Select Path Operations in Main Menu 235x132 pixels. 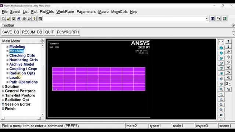pyautogui.click(x=23, y=82)
